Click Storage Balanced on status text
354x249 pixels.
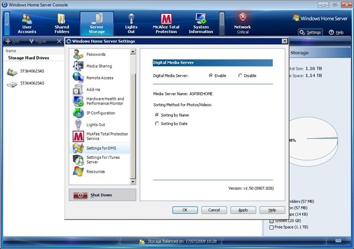click(x=182, y=241)
